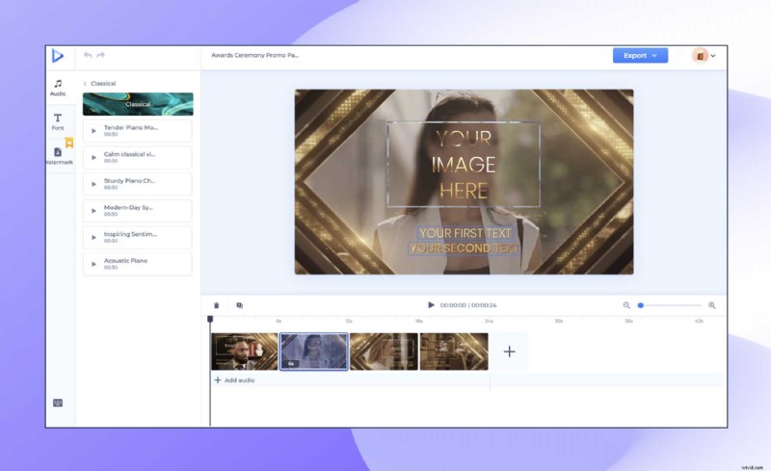Play the video from timeline controls
771x471 pixels.
click(x=431, y=305)
